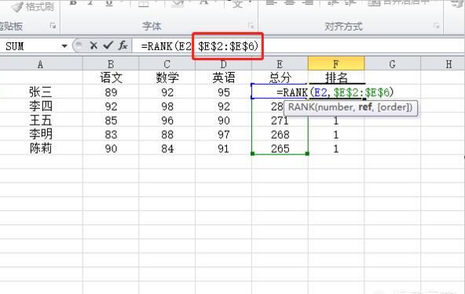Click 陈莉's rank cell showing 1

click(336, 148)
